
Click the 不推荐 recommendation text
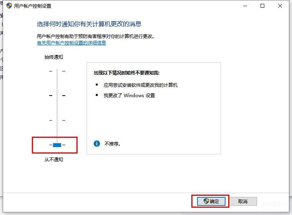coord(112,144)
